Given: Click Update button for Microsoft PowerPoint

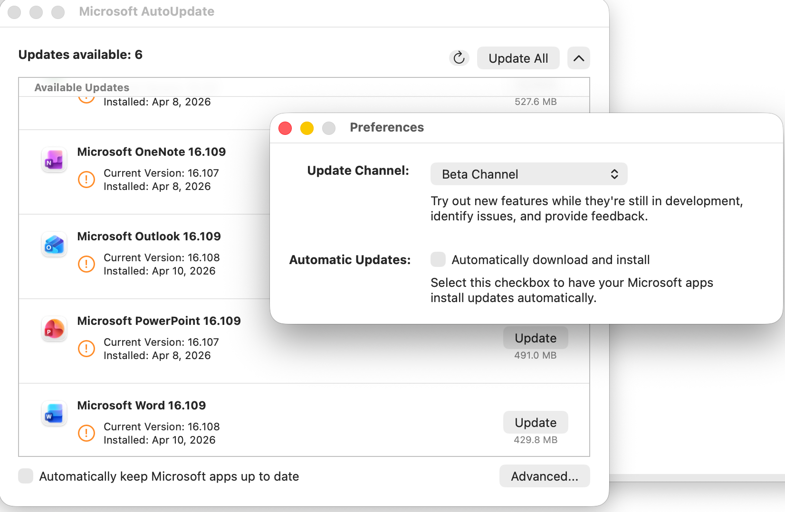Looking at the screenshot, I should click(536, 338).
